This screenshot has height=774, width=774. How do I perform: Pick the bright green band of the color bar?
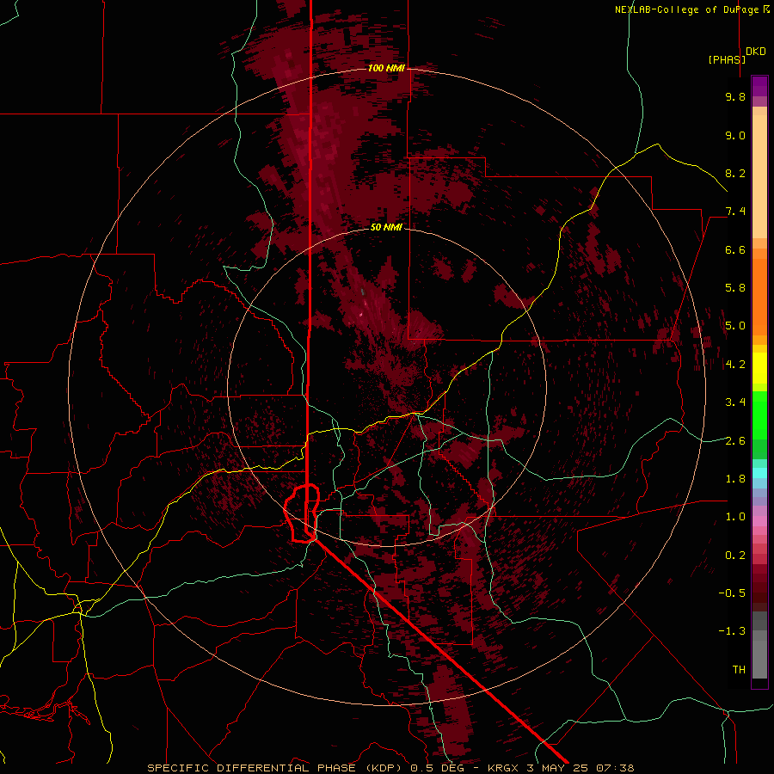click(x=759, y=415)
